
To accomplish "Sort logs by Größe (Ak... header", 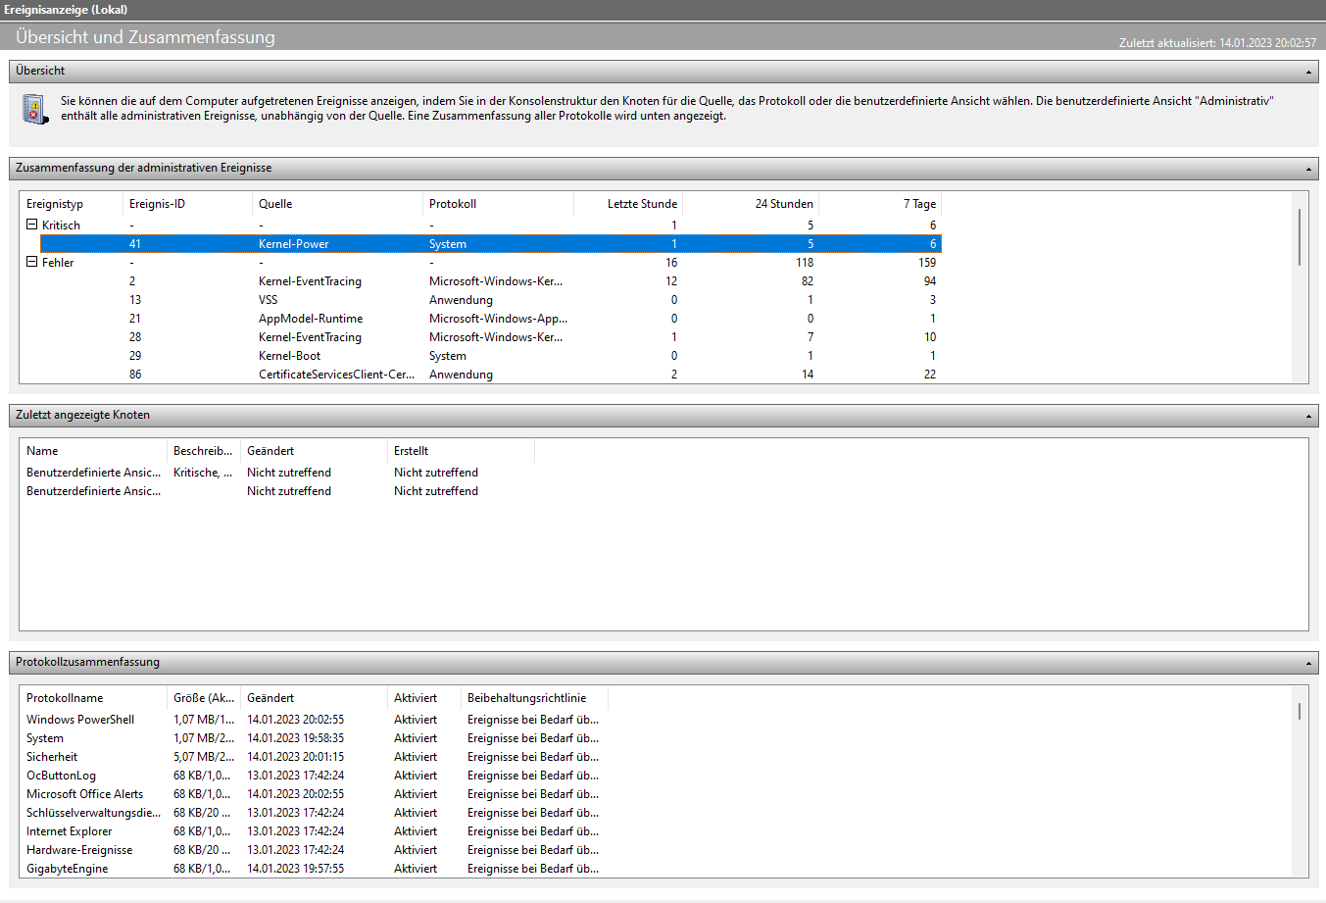I will pyautogui.click(x=204, y=698).
